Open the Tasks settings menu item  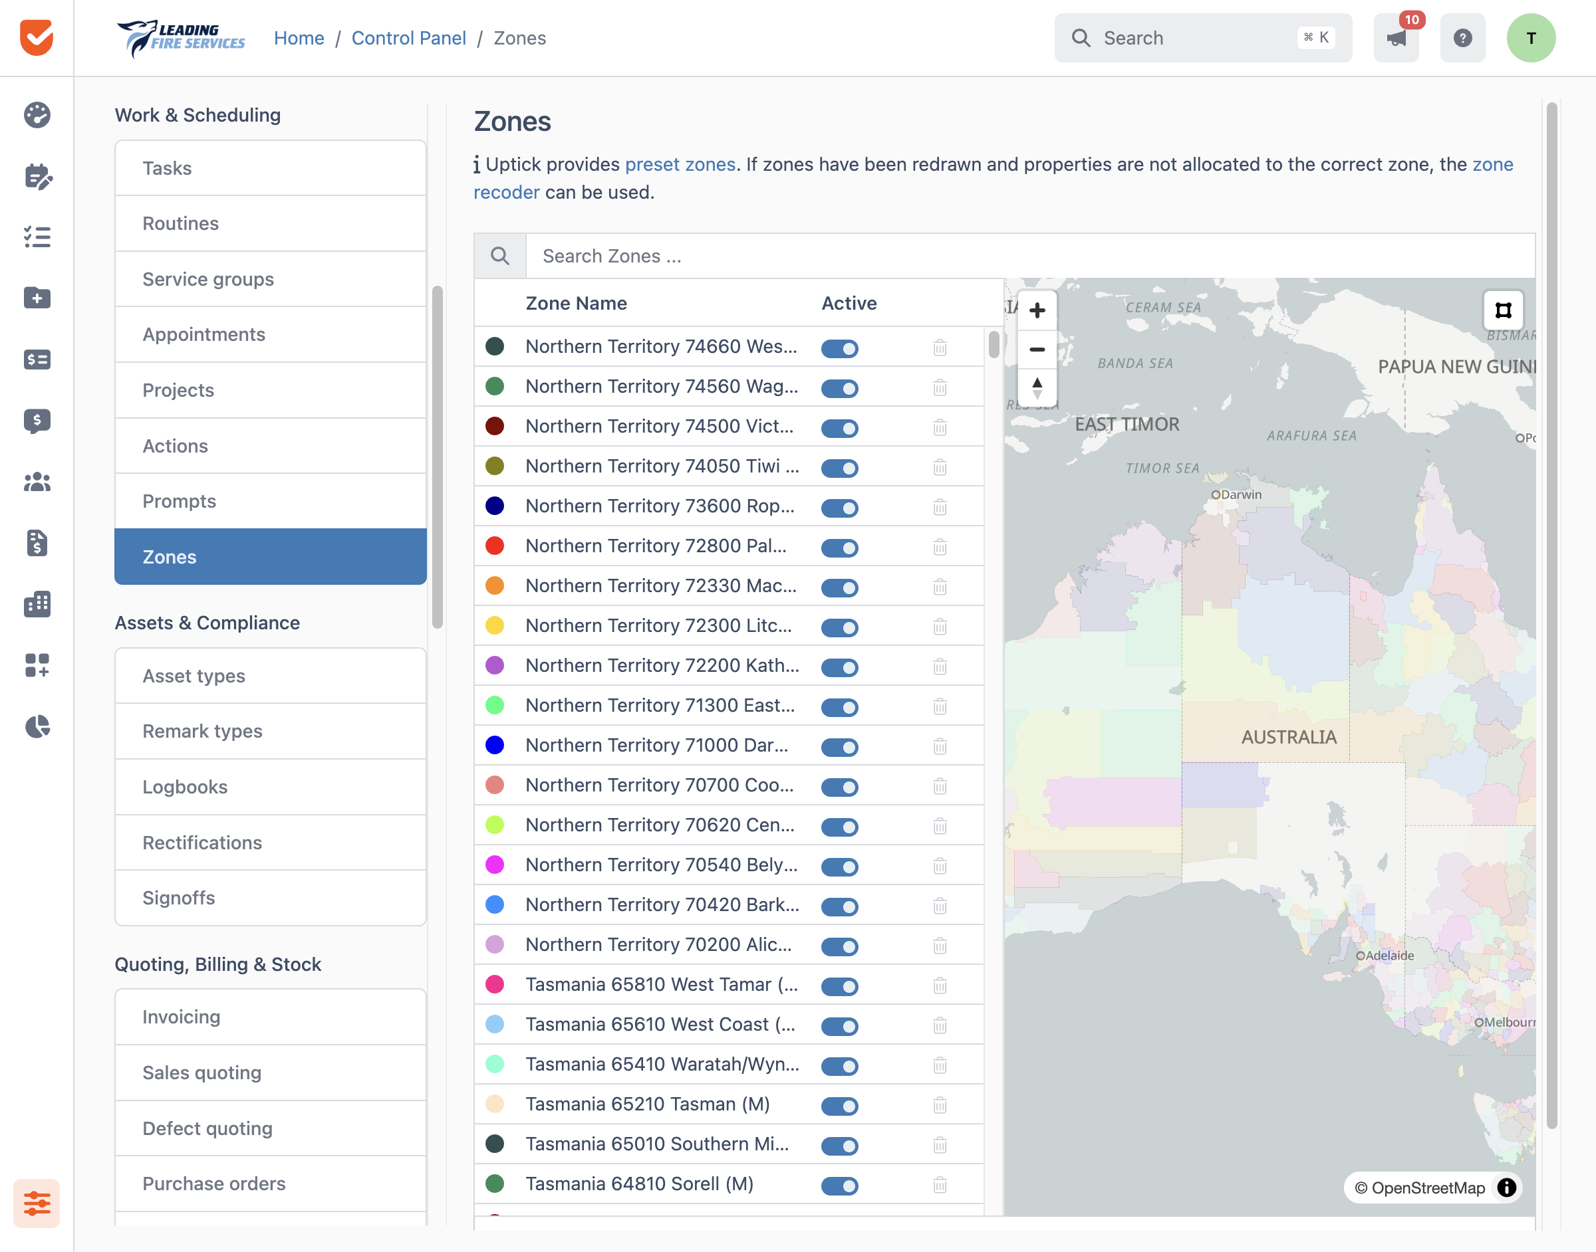[x=271, y=169]
